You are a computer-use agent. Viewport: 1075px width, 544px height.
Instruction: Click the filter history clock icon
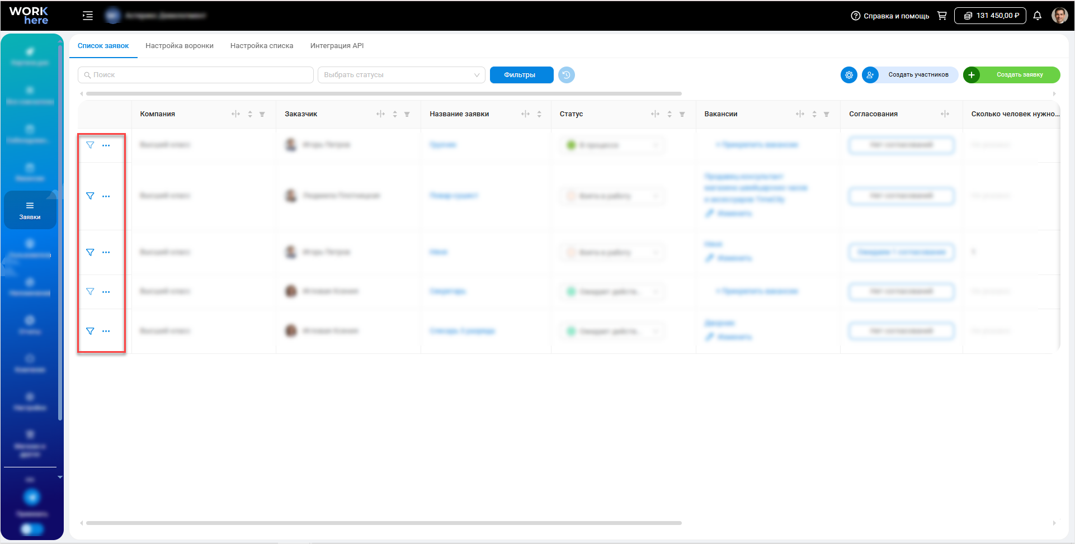pyautogui.click(x=566, y=75)
